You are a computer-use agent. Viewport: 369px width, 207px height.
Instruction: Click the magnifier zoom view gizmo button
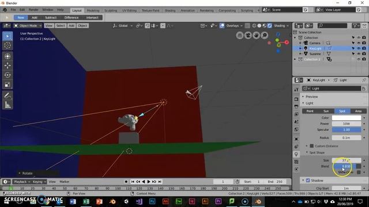pyautogui.click(x=265, y=35)
